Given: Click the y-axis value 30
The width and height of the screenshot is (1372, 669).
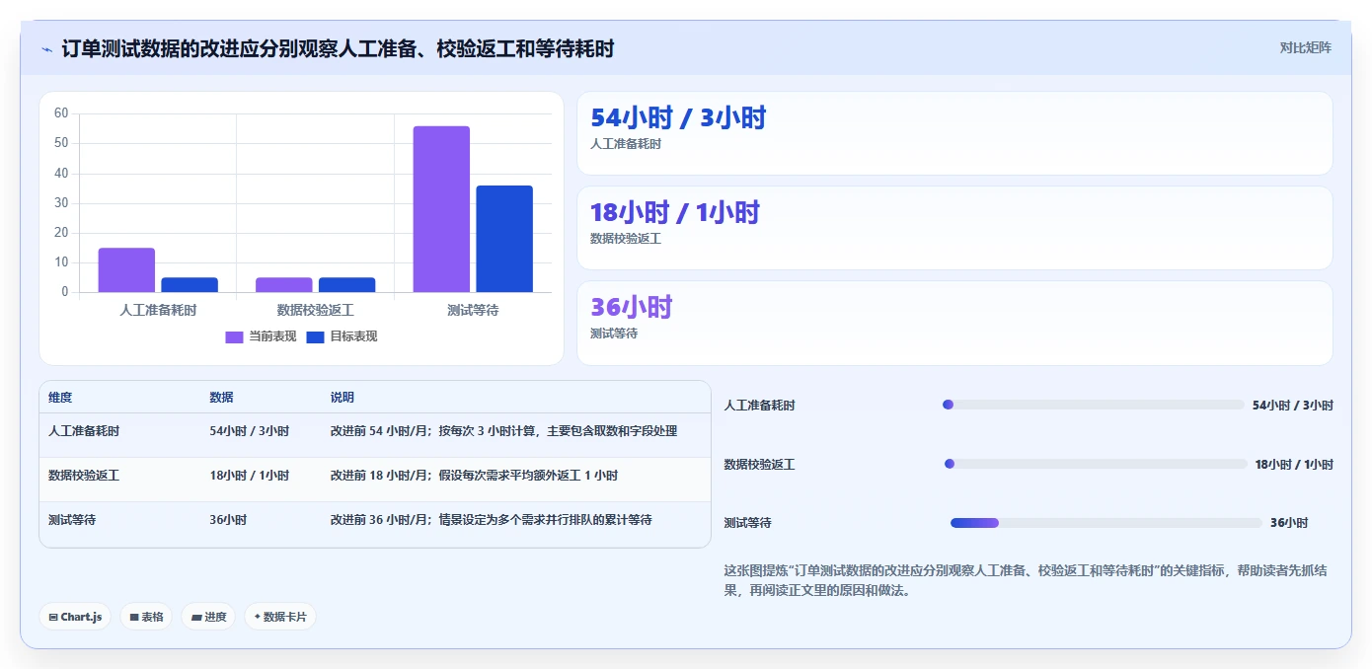Looking at the screenshot, I should [x=61, y=203].
